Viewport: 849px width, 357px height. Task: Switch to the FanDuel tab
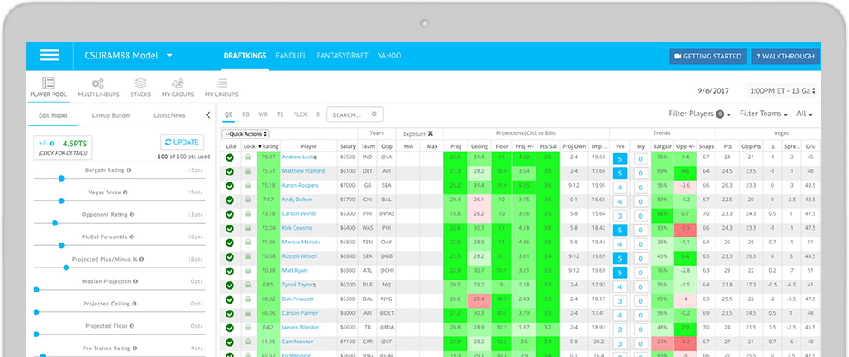coord(291,56)
